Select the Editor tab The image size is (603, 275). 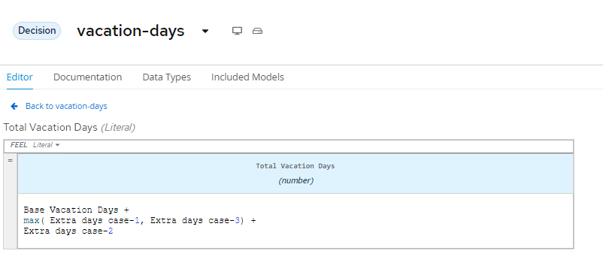point(20,77)
